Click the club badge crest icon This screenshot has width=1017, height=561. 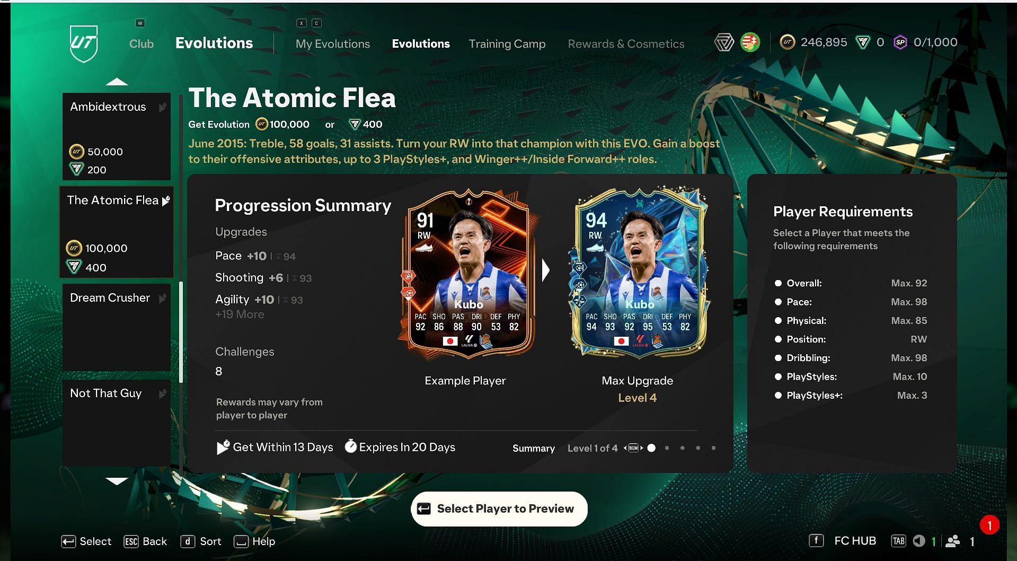pyautogui.click(x=750, y=42)
